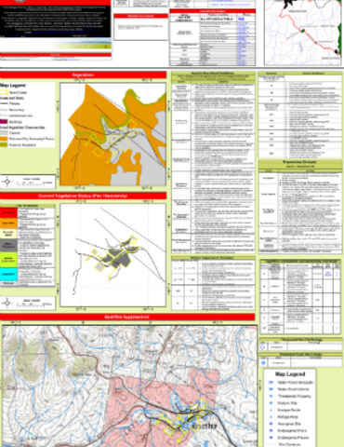Click the compass rose below the Vegetation map

pyautogui.click(x=7, y=182)
